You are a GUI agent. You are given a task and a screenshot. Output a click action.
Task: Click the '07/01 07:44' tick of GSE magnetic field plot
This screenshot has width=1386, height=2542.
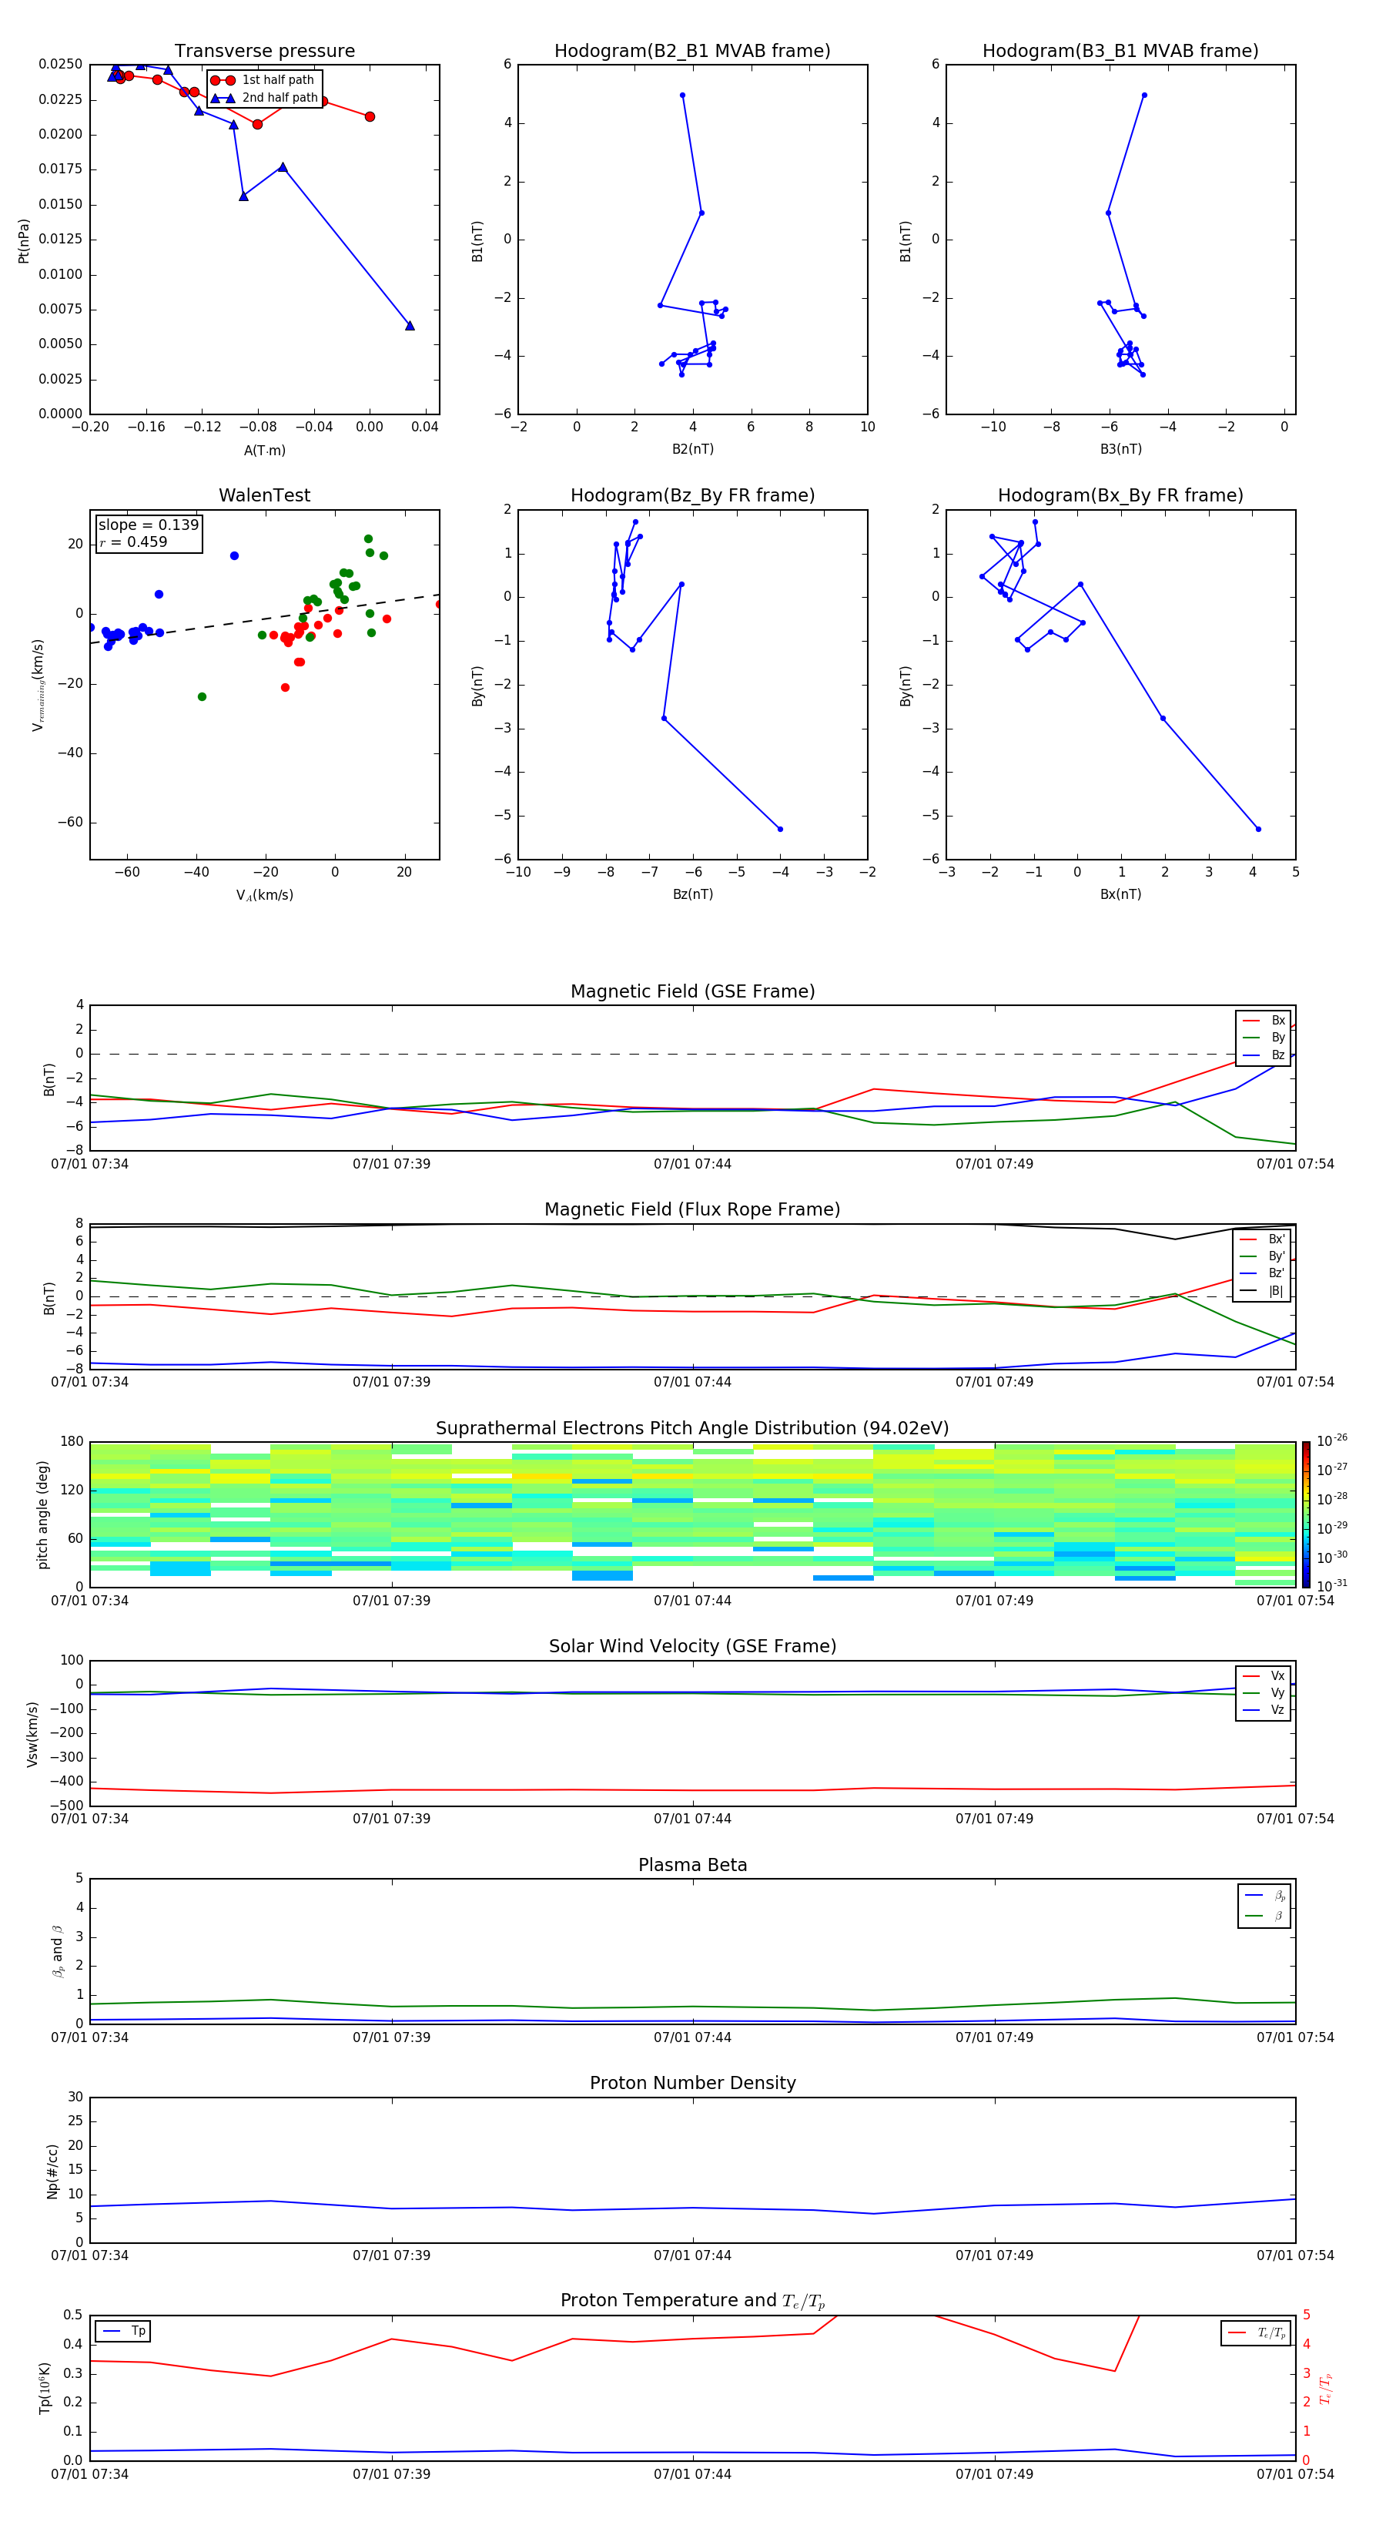pyautogui.click(x=692, y=1165)
